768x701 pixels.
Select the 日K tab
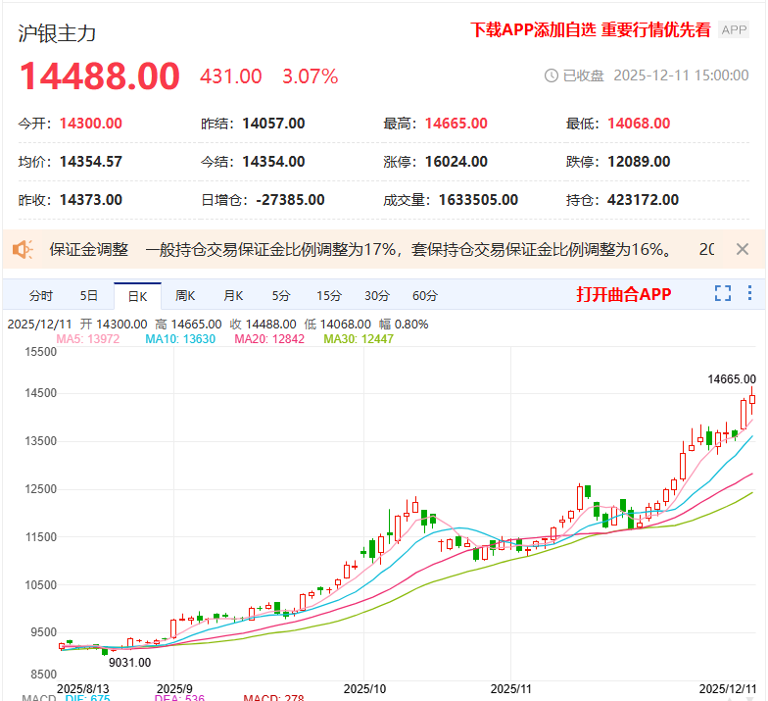(136, 295)
